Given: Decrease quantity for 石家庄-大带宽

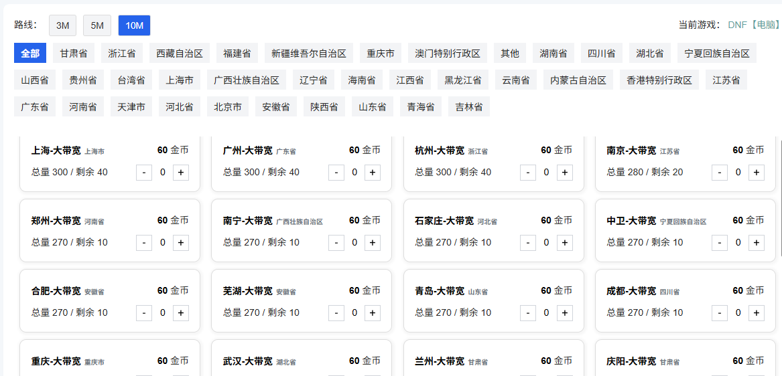Looking at the screenshot, I should coord(528,243).
